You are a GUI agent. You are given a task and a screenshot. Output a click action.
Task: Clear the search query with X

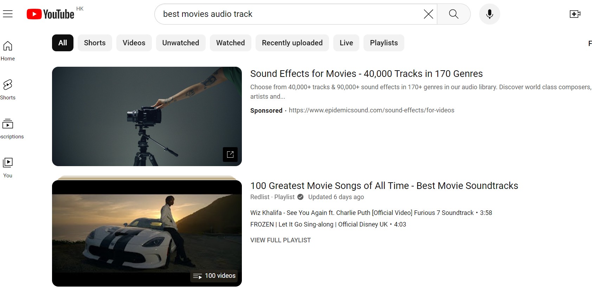point(428,14)
